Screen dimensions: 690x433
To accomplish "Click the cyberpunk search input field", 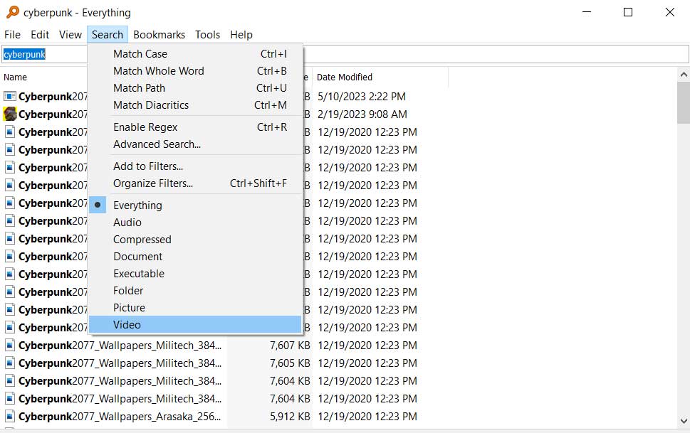I will click(x=345, y=54).
